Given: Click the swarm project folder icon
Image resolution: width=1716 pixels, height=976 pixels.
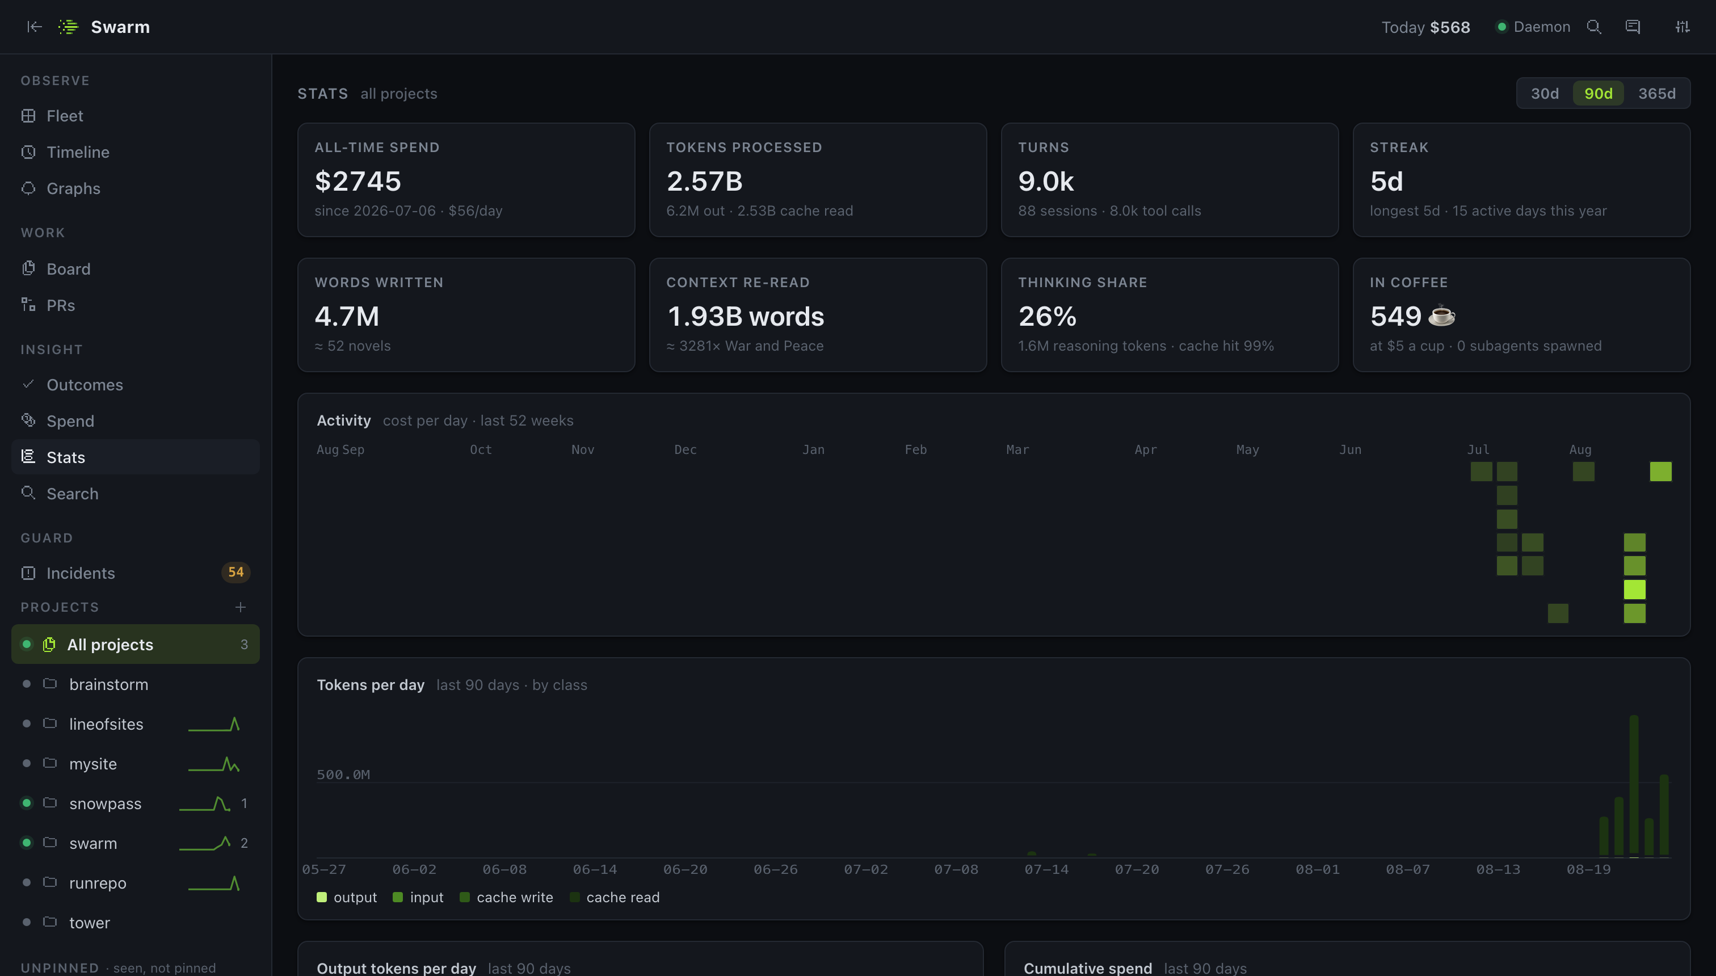Looking at the screenshot, I should (49, 842).
